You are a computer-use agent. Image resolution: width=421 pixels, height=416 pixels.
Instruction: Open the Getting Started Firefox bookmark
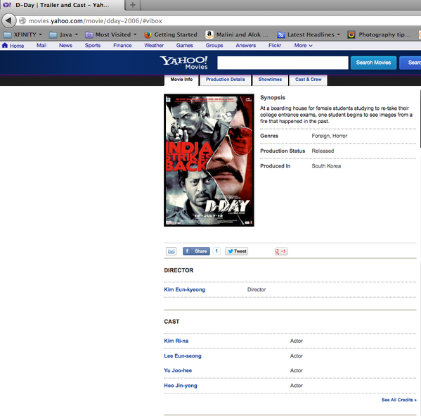171,34
